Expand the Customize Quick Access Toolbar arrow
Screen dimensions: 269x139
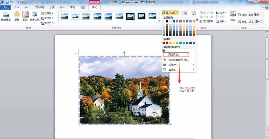click(x=22, y=2)
